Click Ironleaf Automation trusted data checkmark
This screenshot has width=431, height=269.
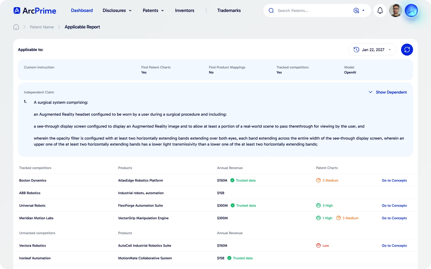pyautogui.click(x=229, y=258)
